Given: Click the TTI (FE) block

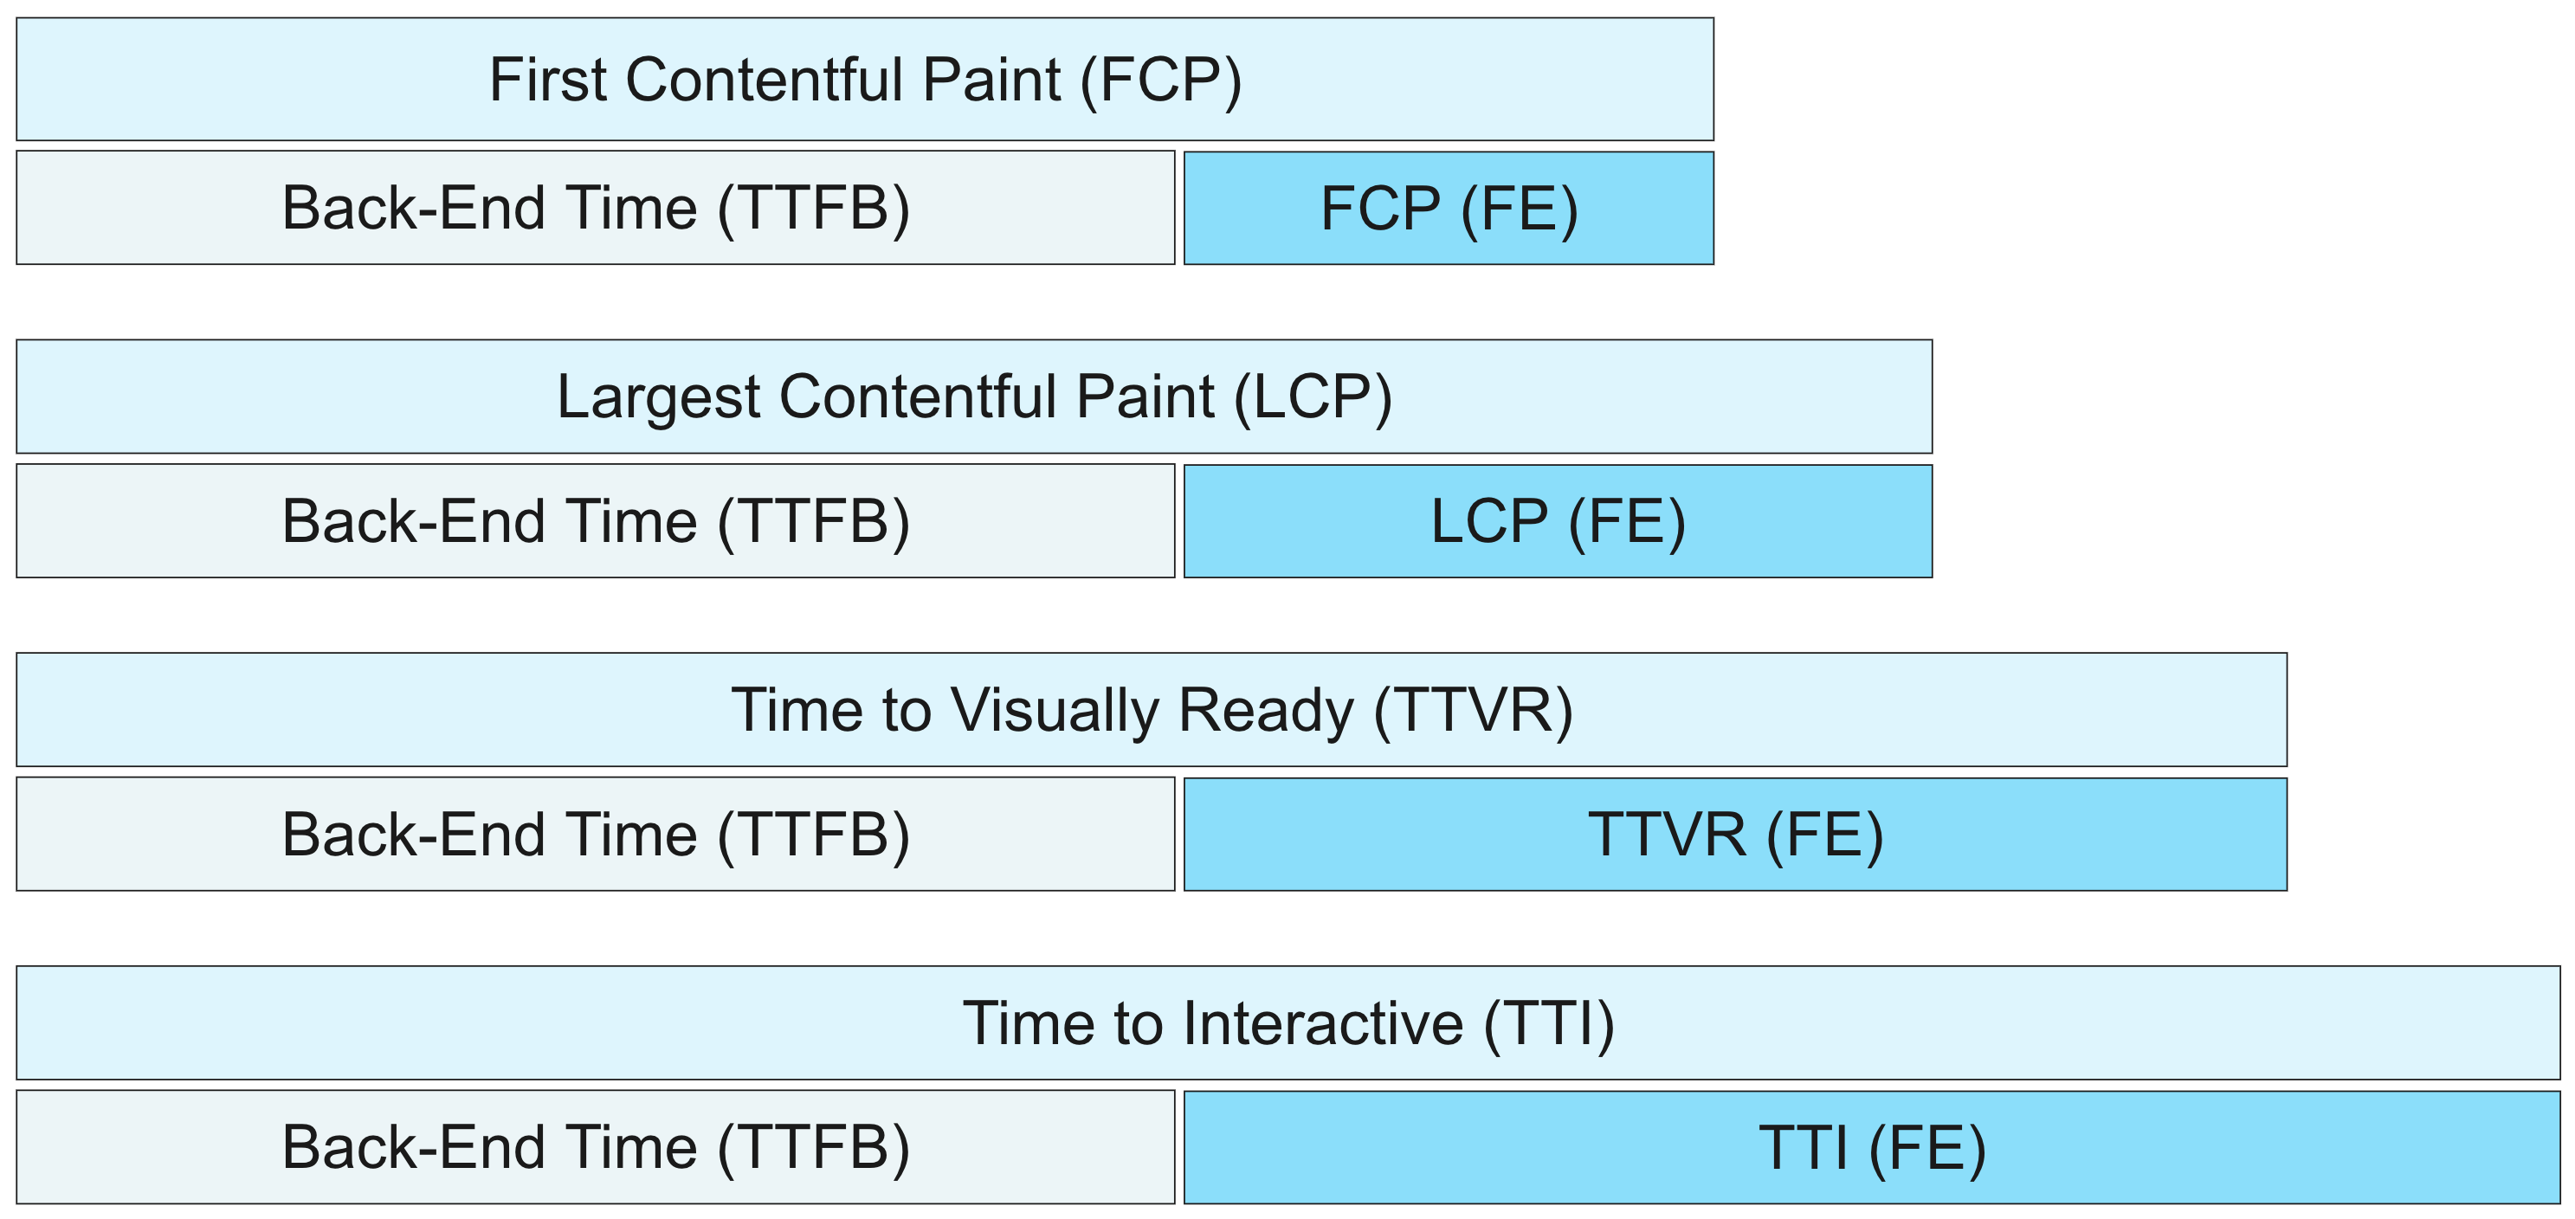Looking at the screenshot, I should point(1871,1147).
